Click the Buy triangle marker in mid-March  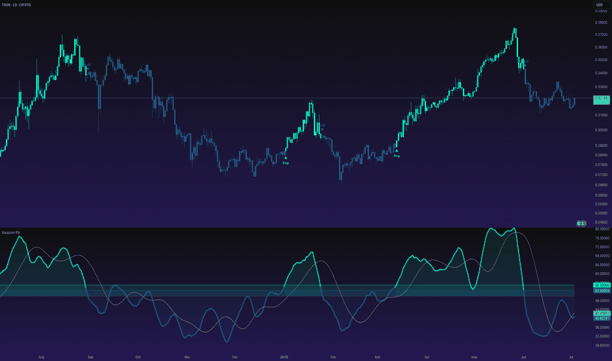(397, 151)
